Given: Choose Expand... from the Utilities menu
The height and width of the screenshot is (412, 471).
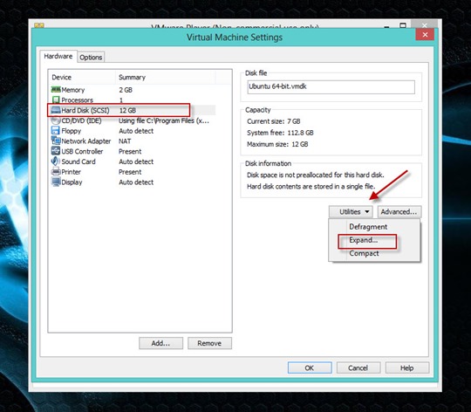Looking at the screenshot, I should [x=363, y=240].
